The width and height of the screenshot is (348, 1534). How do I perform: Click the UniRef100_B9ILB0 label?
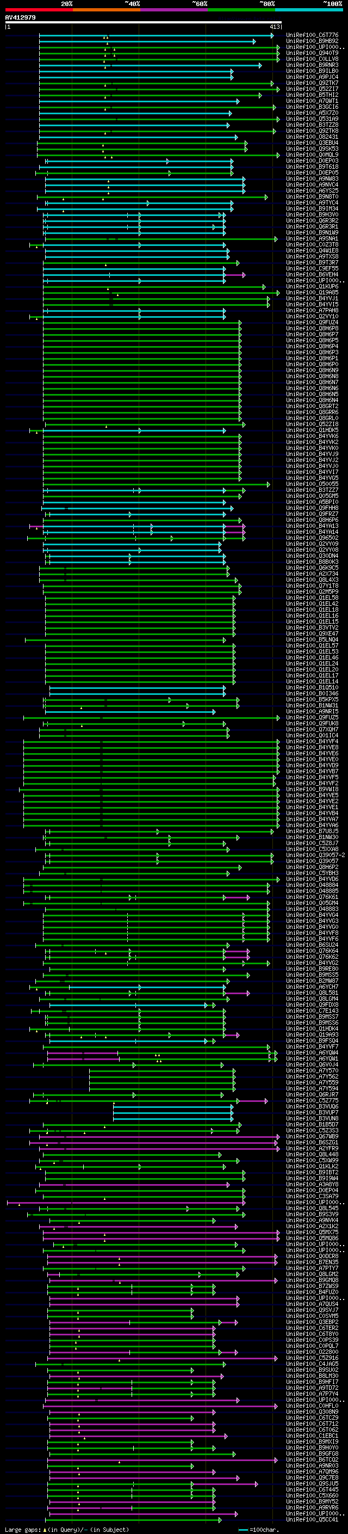312,71
